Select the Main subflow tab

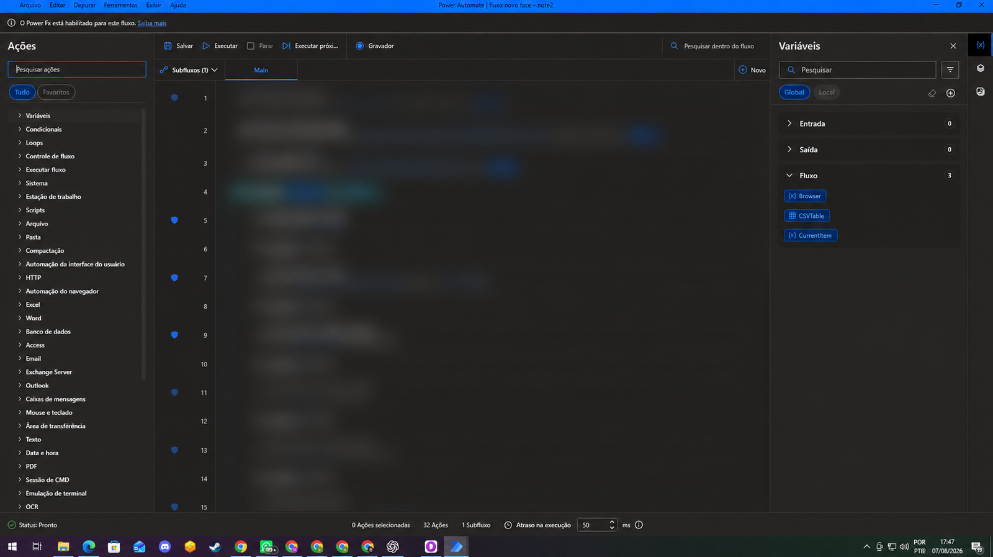point(261,70)
